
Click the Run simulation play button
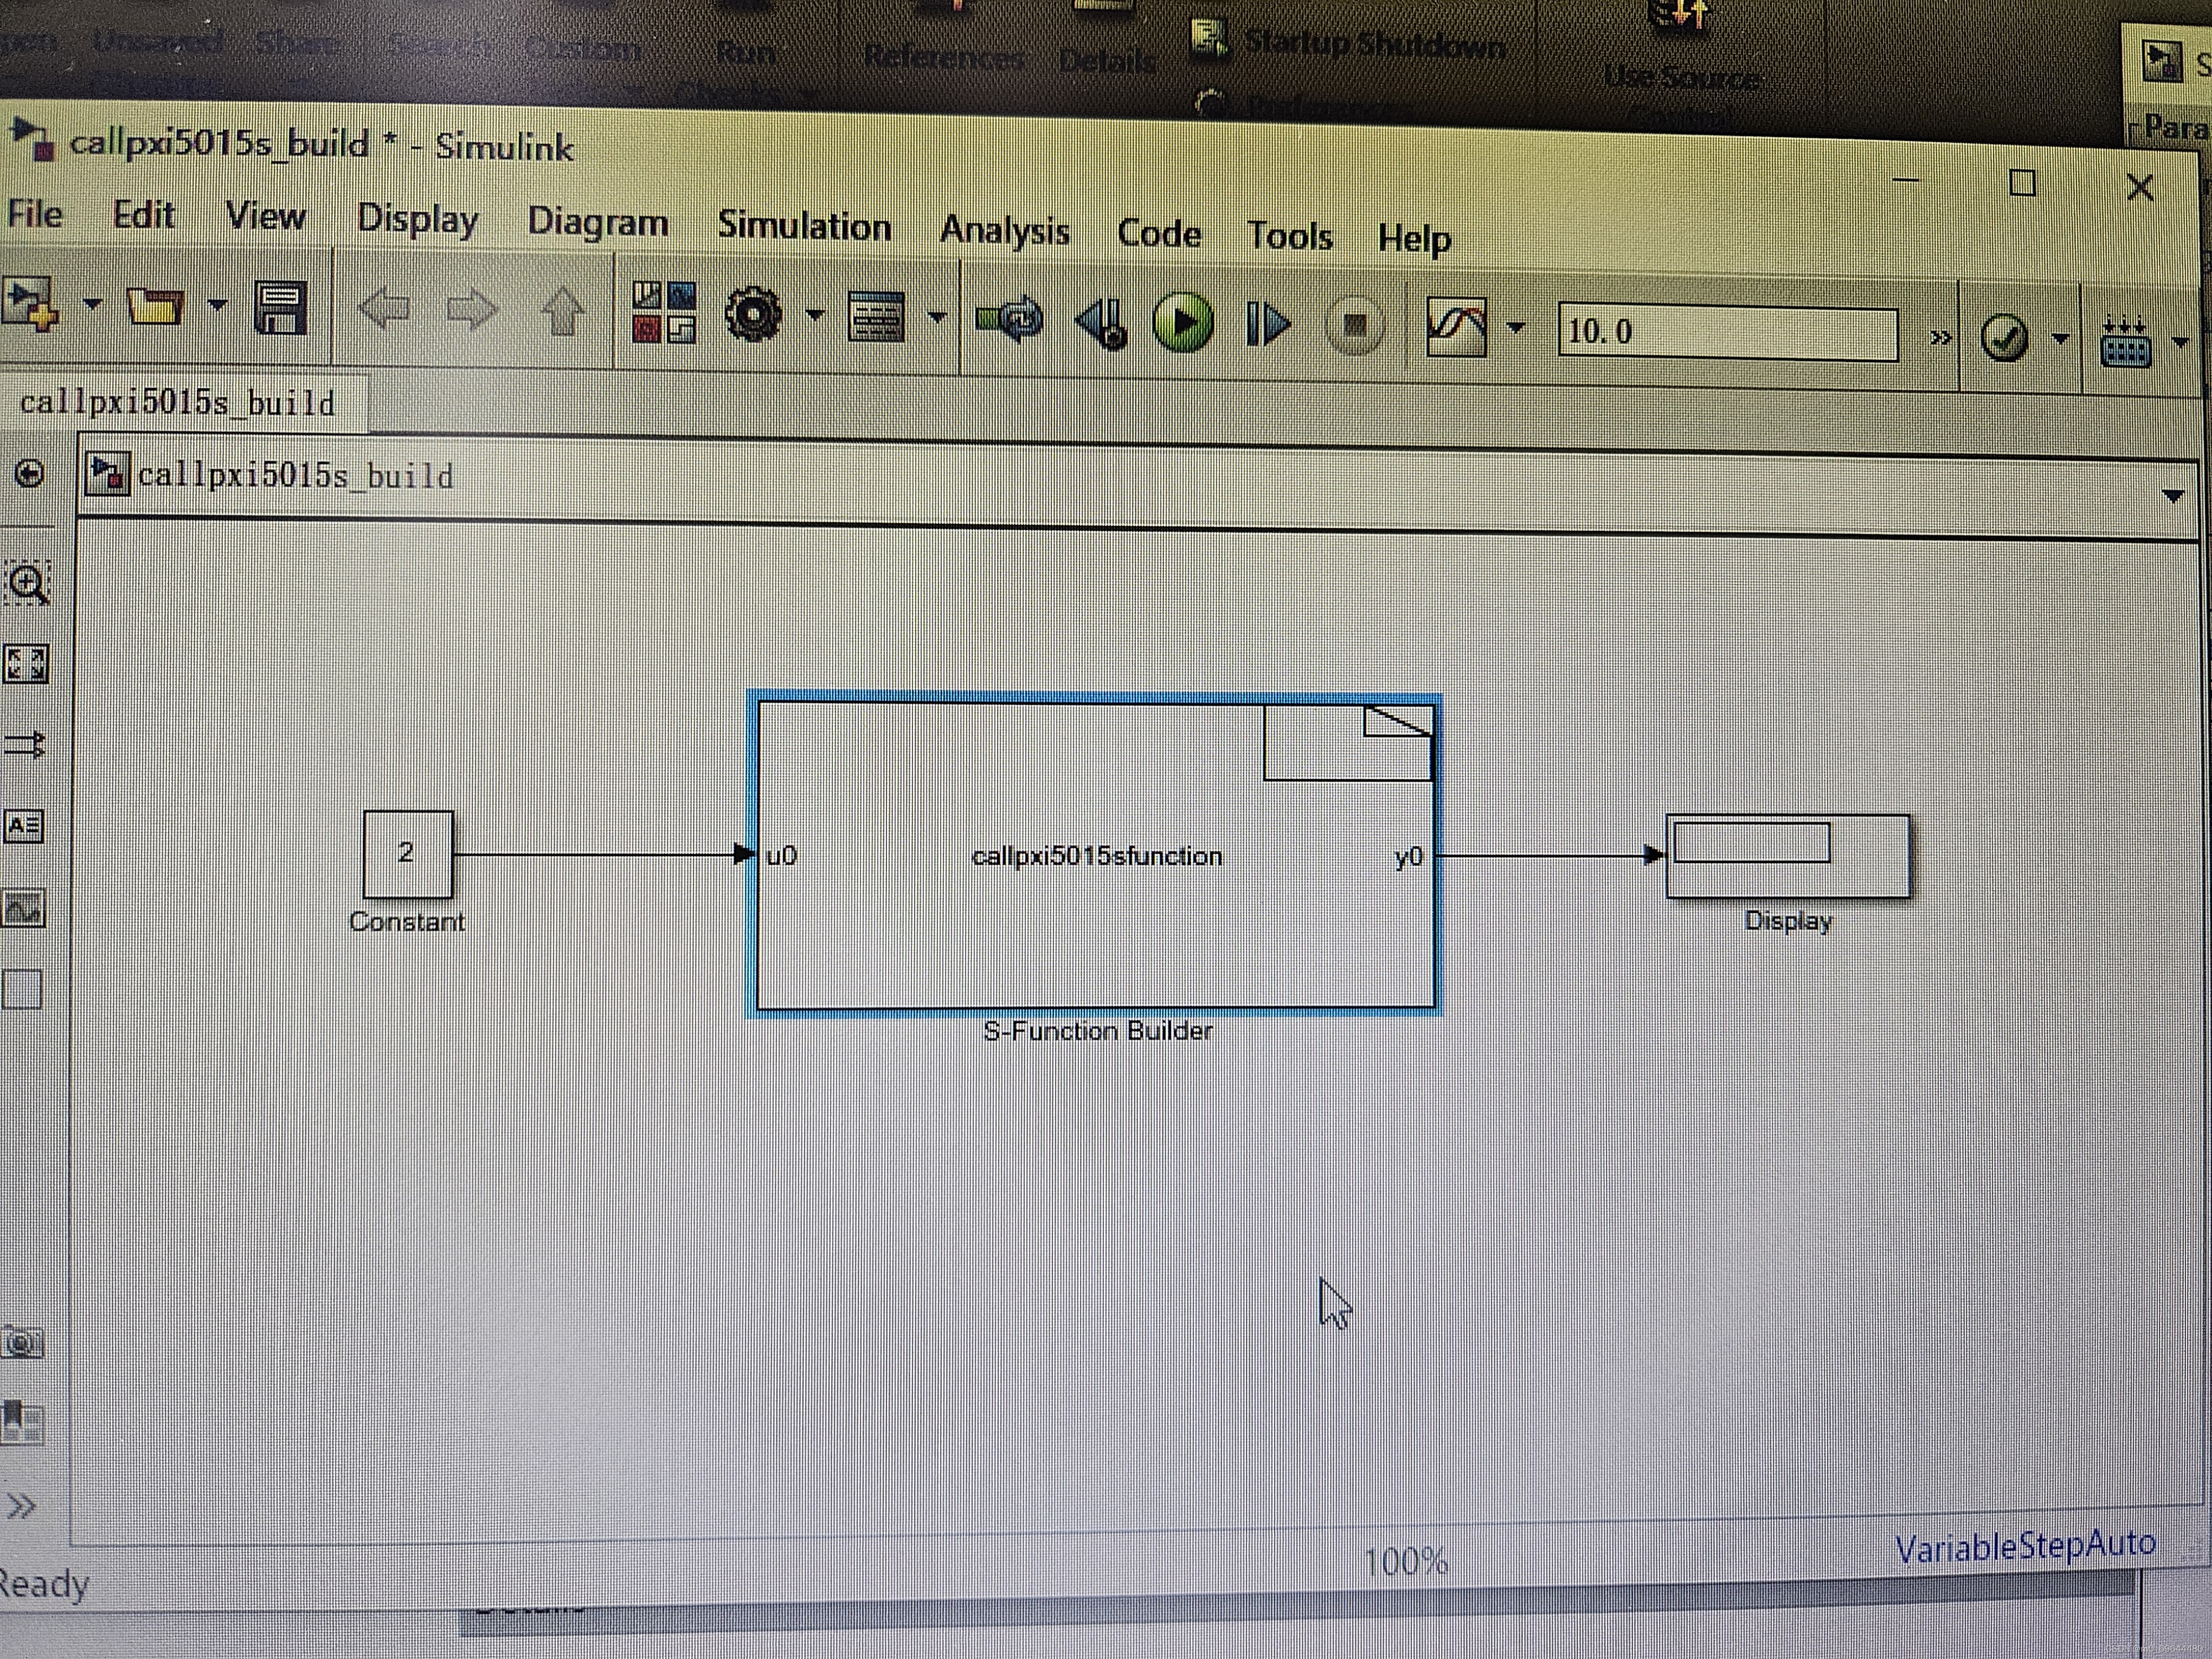click(x=1183, y=323)
